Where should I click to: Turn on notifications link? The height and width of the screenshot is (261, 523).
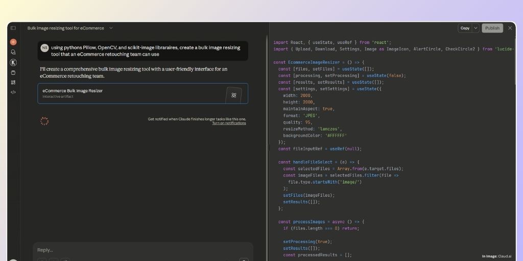pos(229,123)
